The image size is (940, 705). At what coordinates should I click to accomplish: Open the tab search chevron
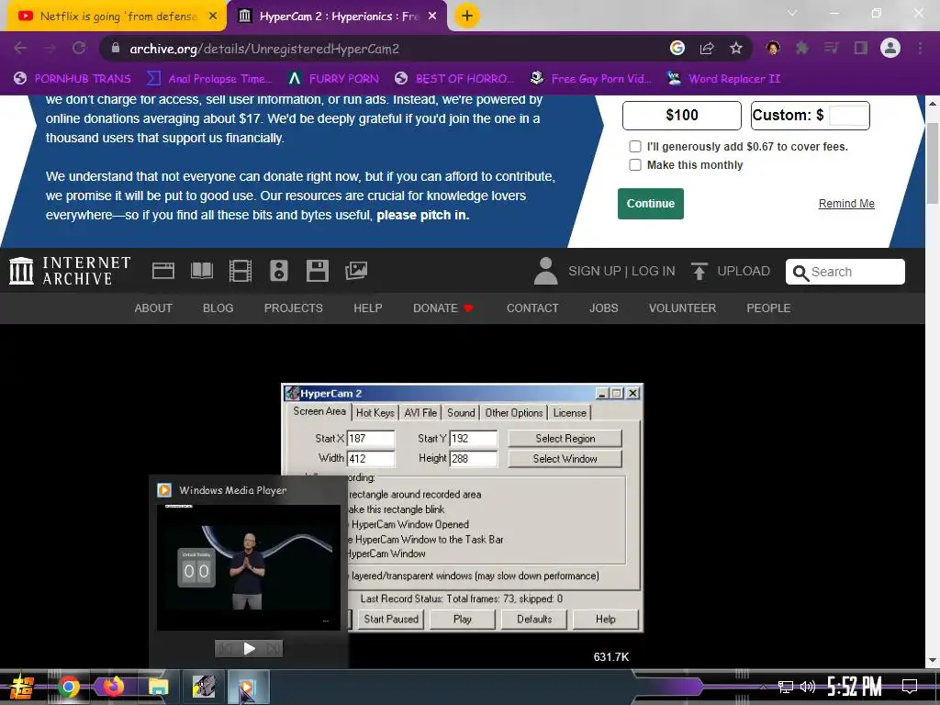click(792, 13)
